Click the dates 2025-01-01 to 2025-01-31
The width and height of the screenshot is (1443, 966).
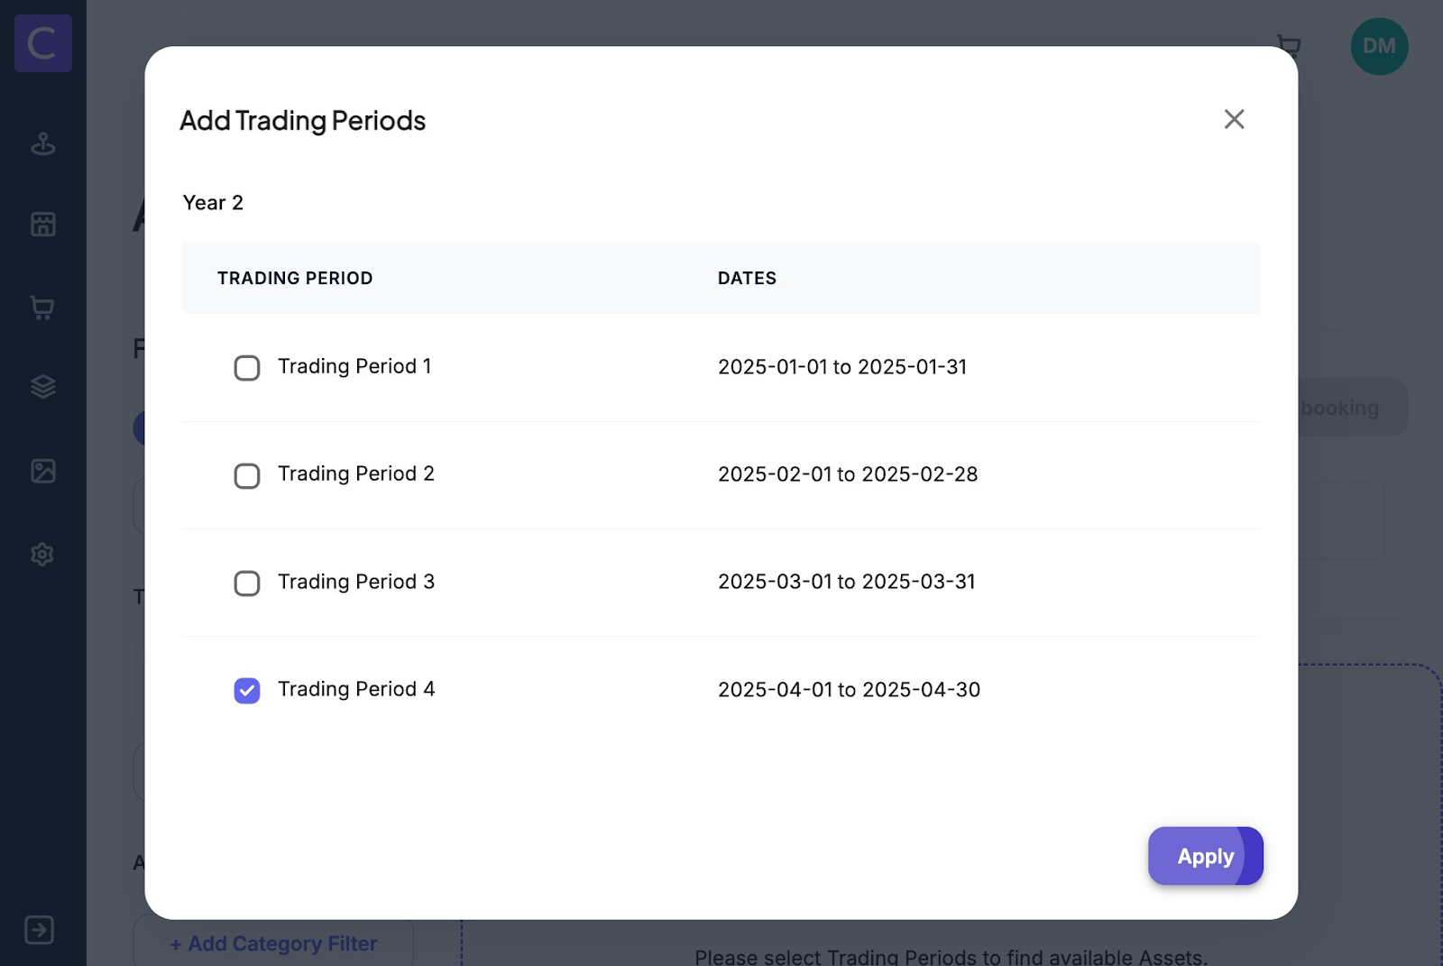pyautogui.click(x=842, y=367)
